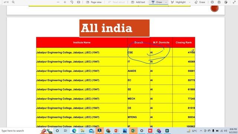
Task: Open the Mail app on the taskbar
Action: pyautogui.click(x=91, y=131)
